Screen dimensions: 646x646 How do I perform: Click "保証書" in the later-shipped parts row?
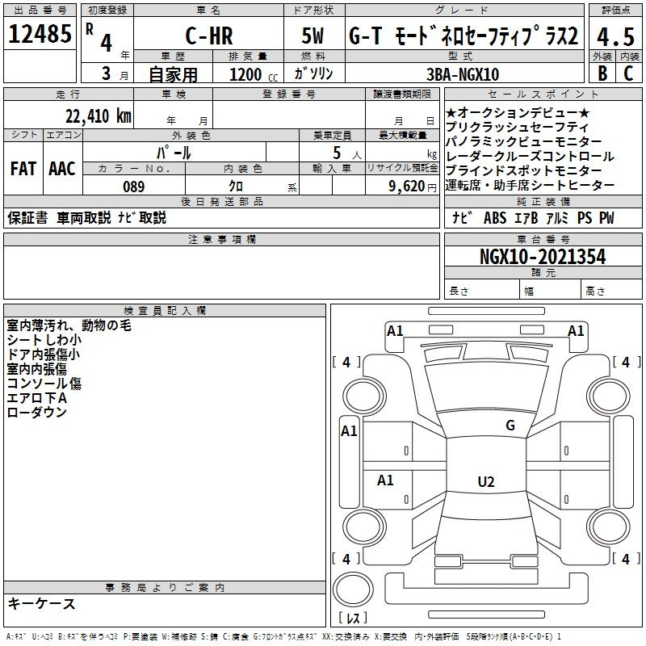point(27,217)
